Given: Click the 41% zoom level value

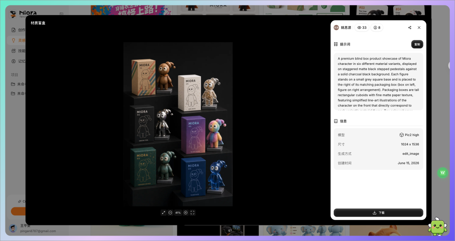Looking at the screenshot, I should tap(178, 212).
